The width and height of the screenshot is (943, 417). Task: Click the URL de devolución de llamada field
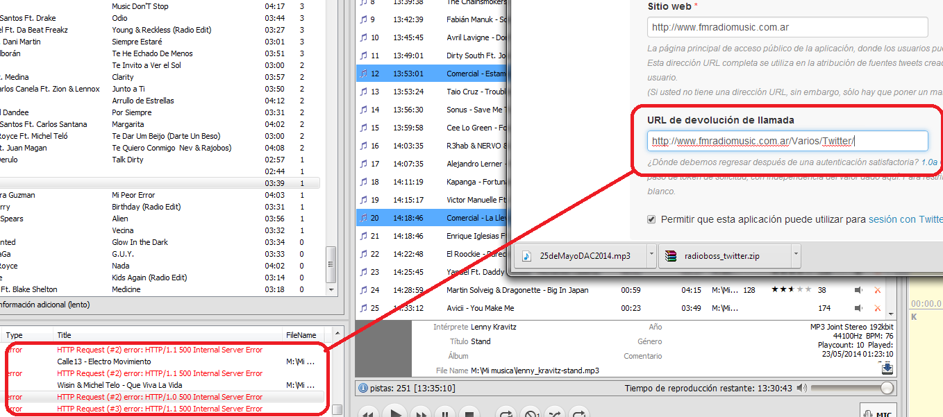click(787, 142)
